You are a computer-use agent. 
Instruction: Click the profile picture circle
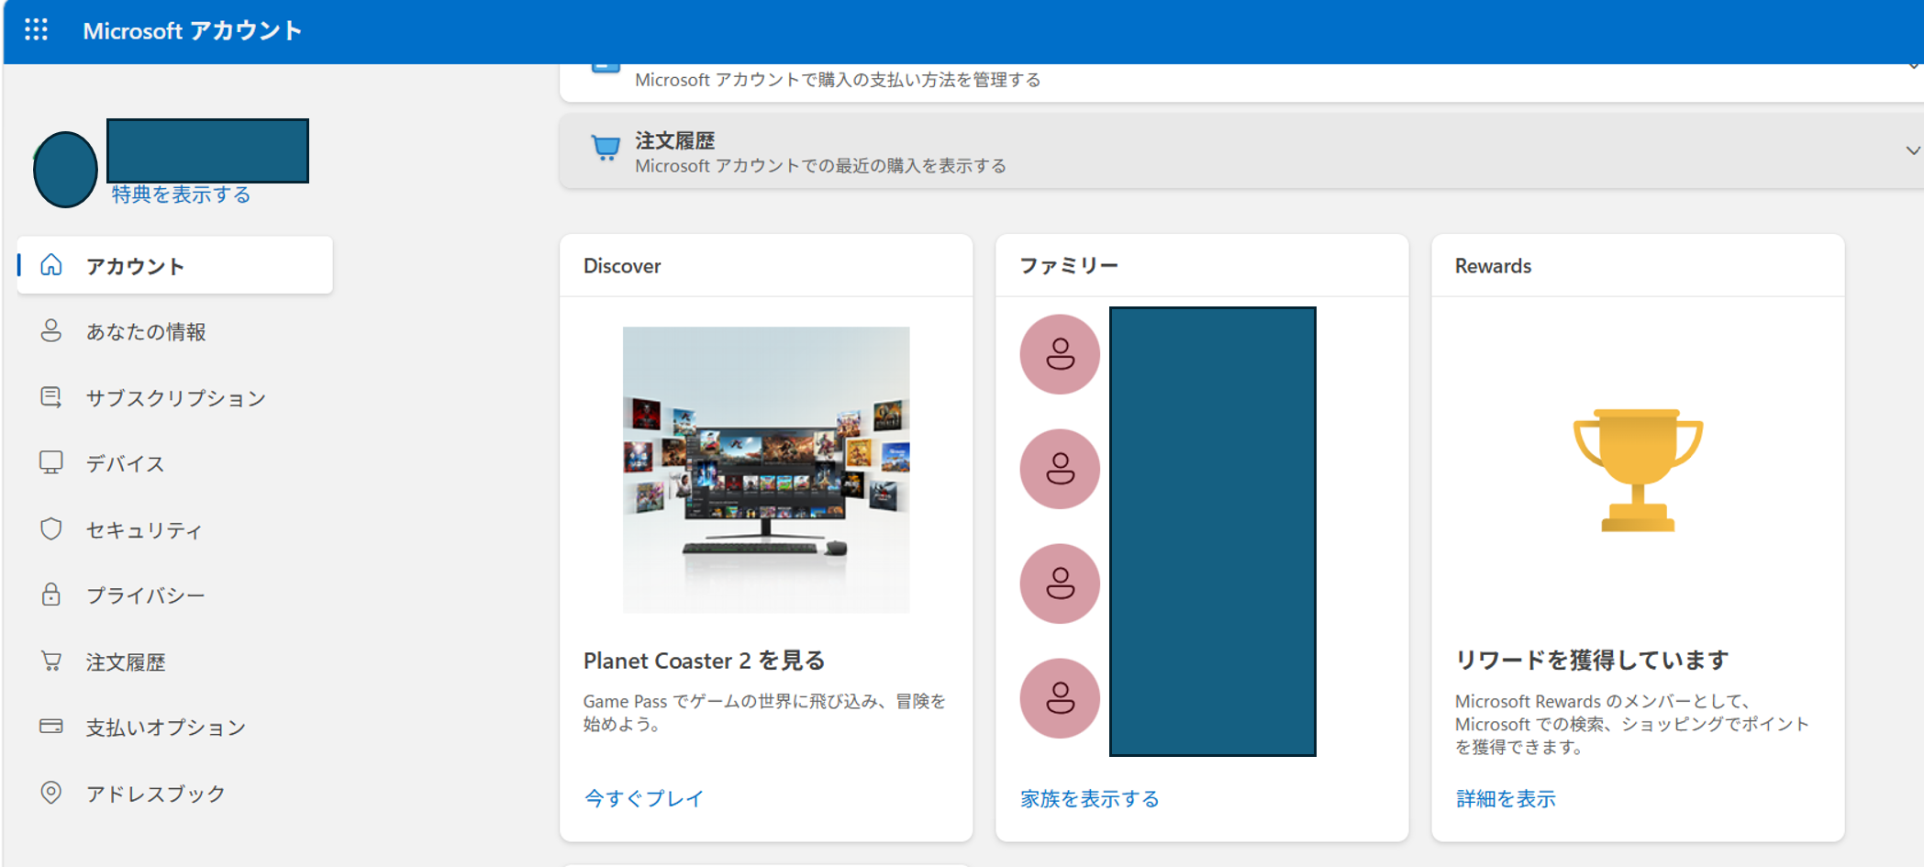point(65,170)
